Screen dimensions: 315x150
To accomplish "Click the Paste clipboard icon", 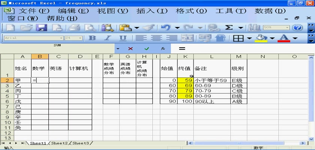I will (x=126, y=28).
